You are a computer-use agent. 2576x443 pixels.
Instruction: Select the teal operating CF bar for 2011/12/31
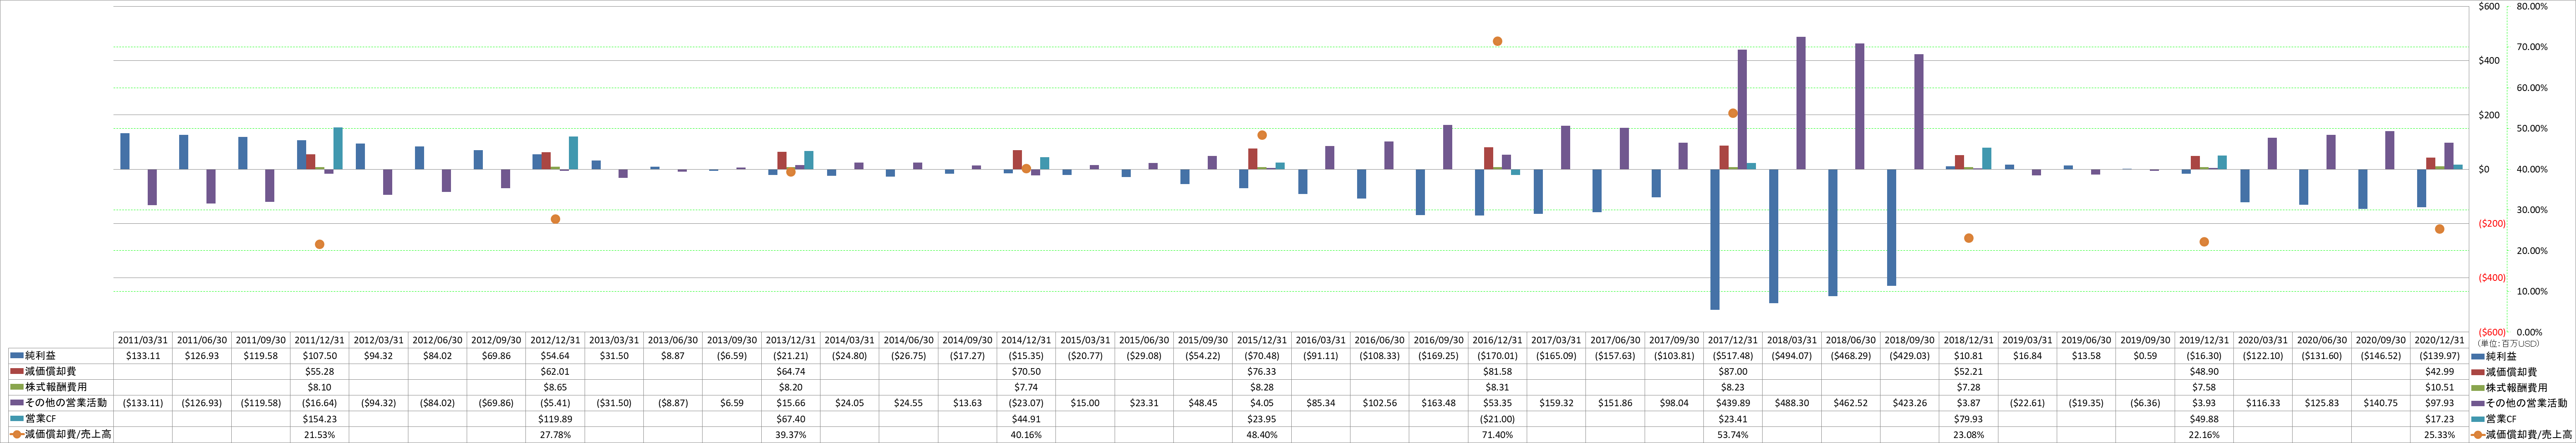pyautogui.click(x=338, y=148)
